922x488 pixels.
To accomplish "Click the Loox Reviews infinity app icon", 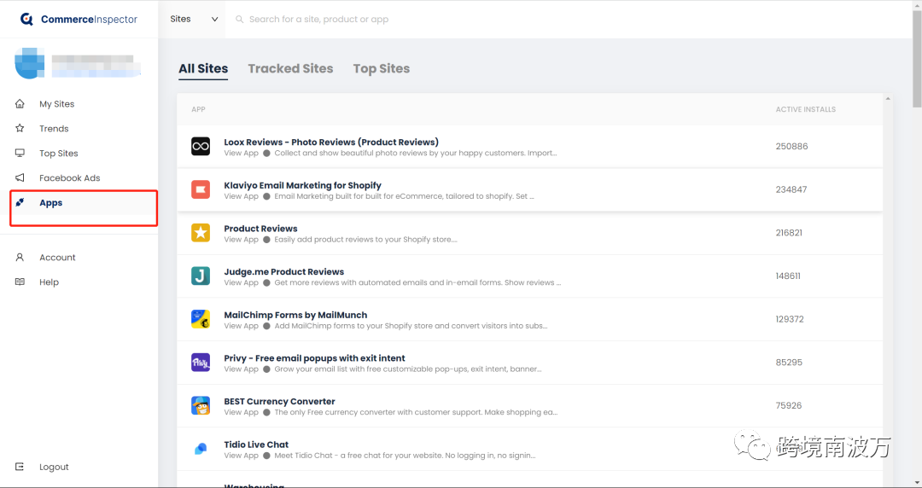I will [x=201, y=147].
